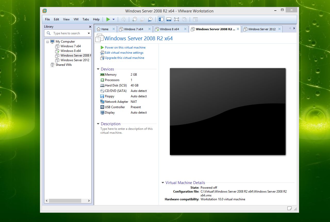Click Revert to Snapshot toolbar icon
The image size is (330, 222).
tap(142, 19)
